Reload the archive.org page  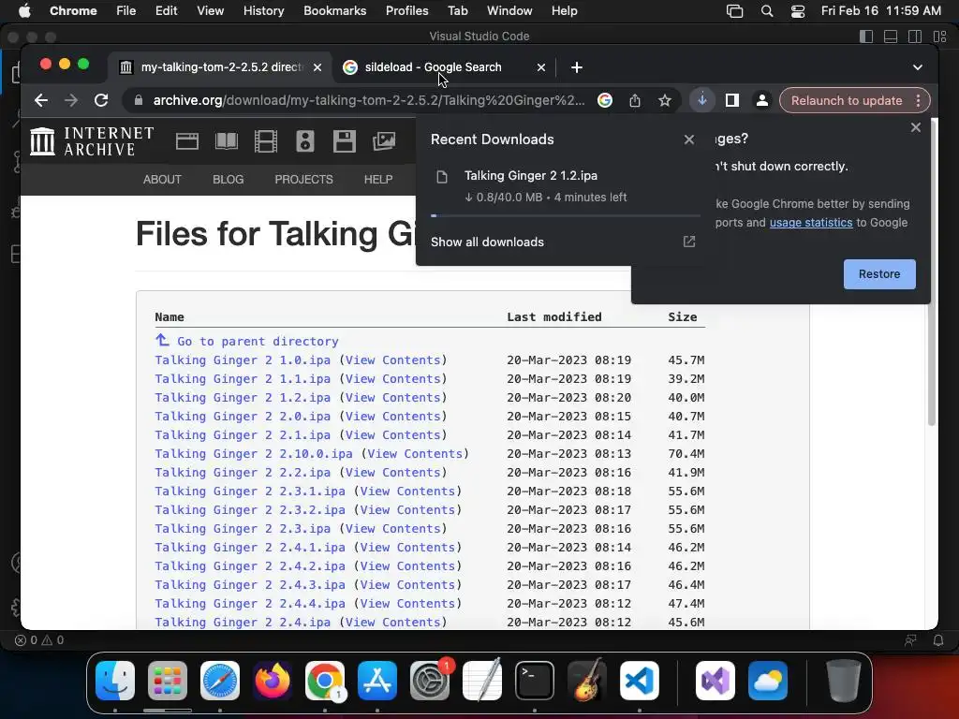tap(101, 100)
